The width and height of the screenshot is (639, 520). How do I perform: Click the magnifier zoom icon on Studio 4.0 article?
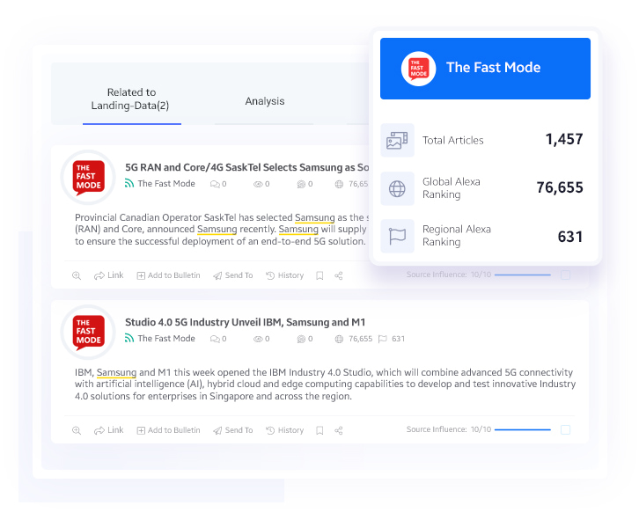coord(77,430)
